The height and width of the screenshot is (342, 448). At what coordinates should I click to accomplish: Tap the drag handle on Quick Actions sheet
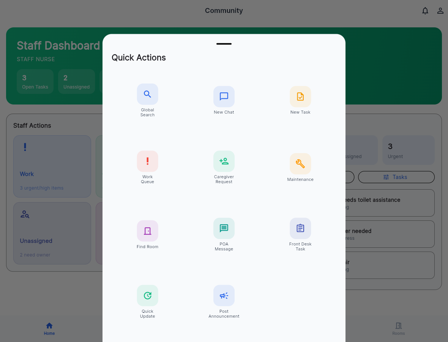(224, 44)
